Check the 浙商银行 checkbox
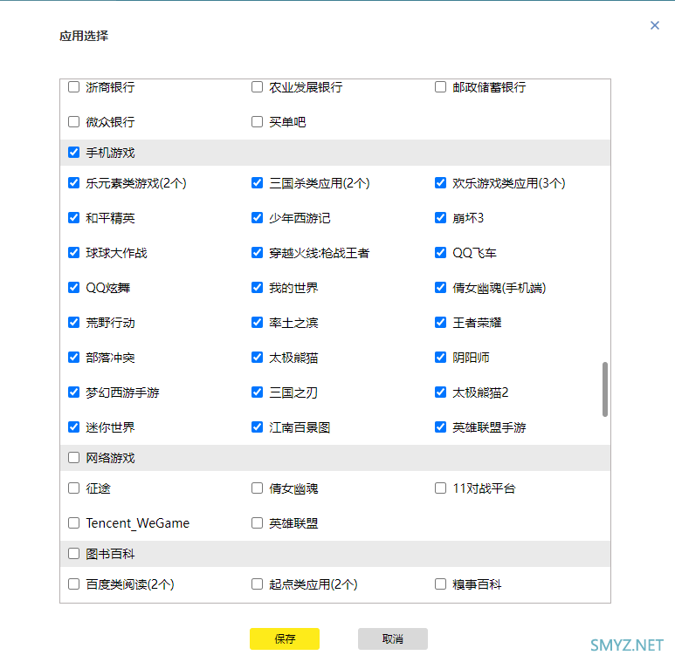The height and width of the screenshot is (662, 675). [x=73, y=87]
